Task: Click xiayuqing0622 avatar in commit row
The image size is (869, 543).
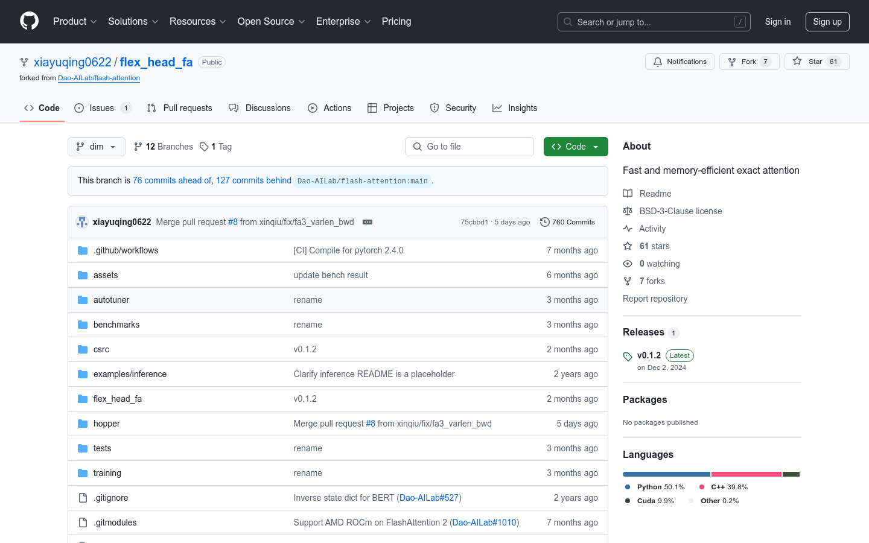Action: 82,222
